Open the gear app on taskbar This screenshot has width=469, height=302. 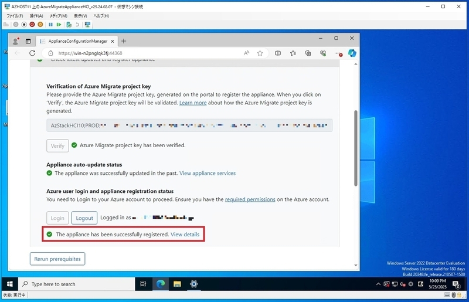(x=194, y=284)
